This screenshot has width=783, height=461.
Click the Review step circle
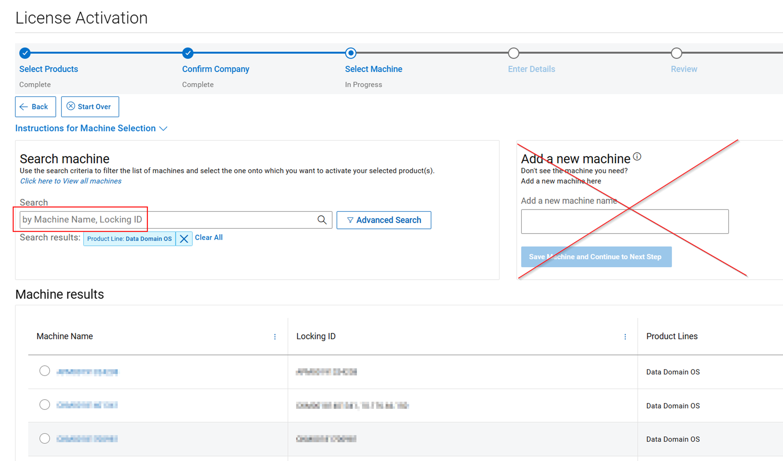[676, 53]
